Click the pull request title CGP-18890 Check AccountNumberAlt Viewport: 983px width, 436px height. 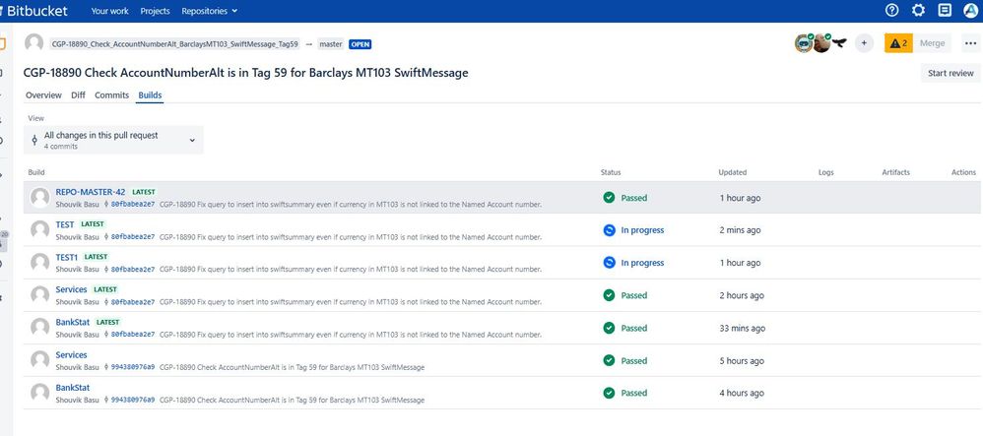pos(246,73)
